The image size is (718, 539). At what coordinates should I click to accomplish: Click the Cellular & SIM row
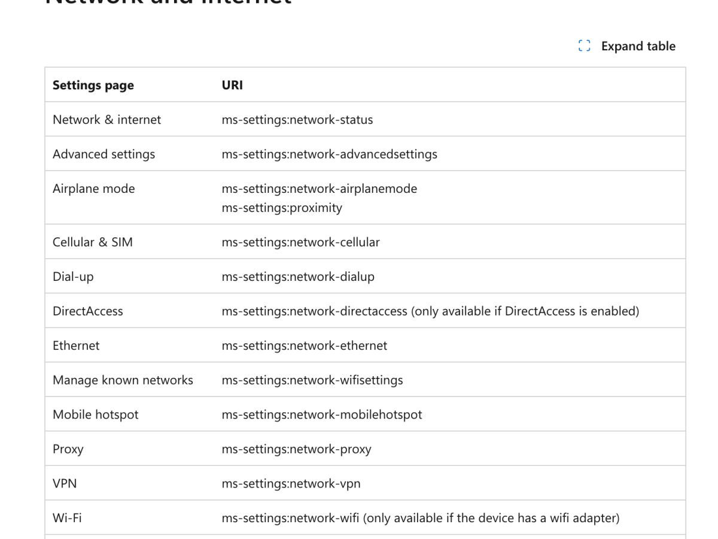[x=93, y=241]
